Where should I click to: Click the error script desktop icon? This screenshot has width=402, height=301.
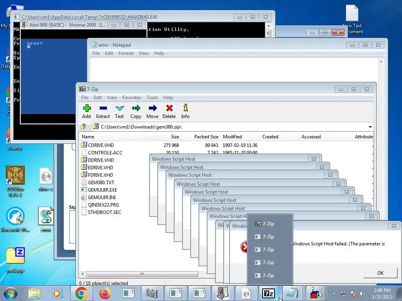(46, 219)
